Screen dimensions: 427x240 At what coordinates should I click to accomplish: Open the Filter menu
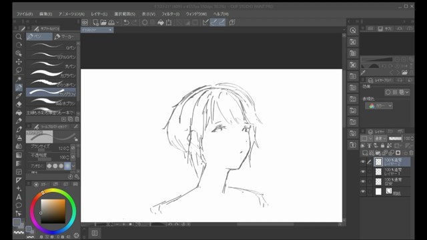pyautogui.click(x=171, y=14)
